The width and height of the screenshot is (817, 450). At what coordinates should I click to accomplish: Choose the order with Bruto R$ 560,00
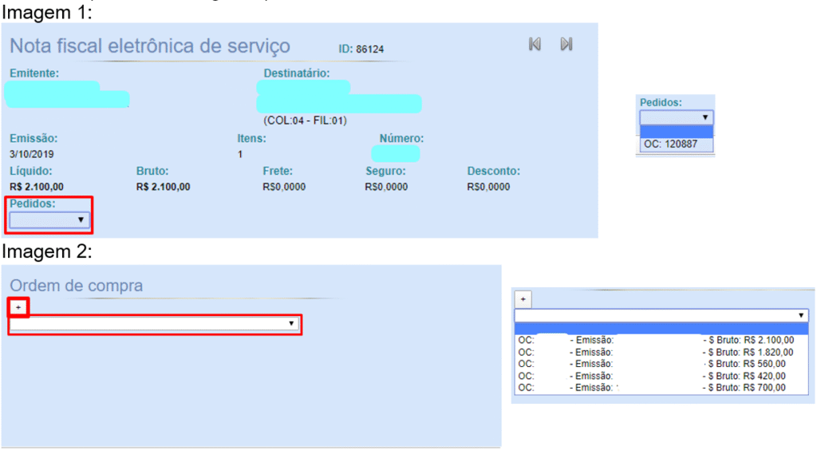pyautogui.click(x=661, y=364)
